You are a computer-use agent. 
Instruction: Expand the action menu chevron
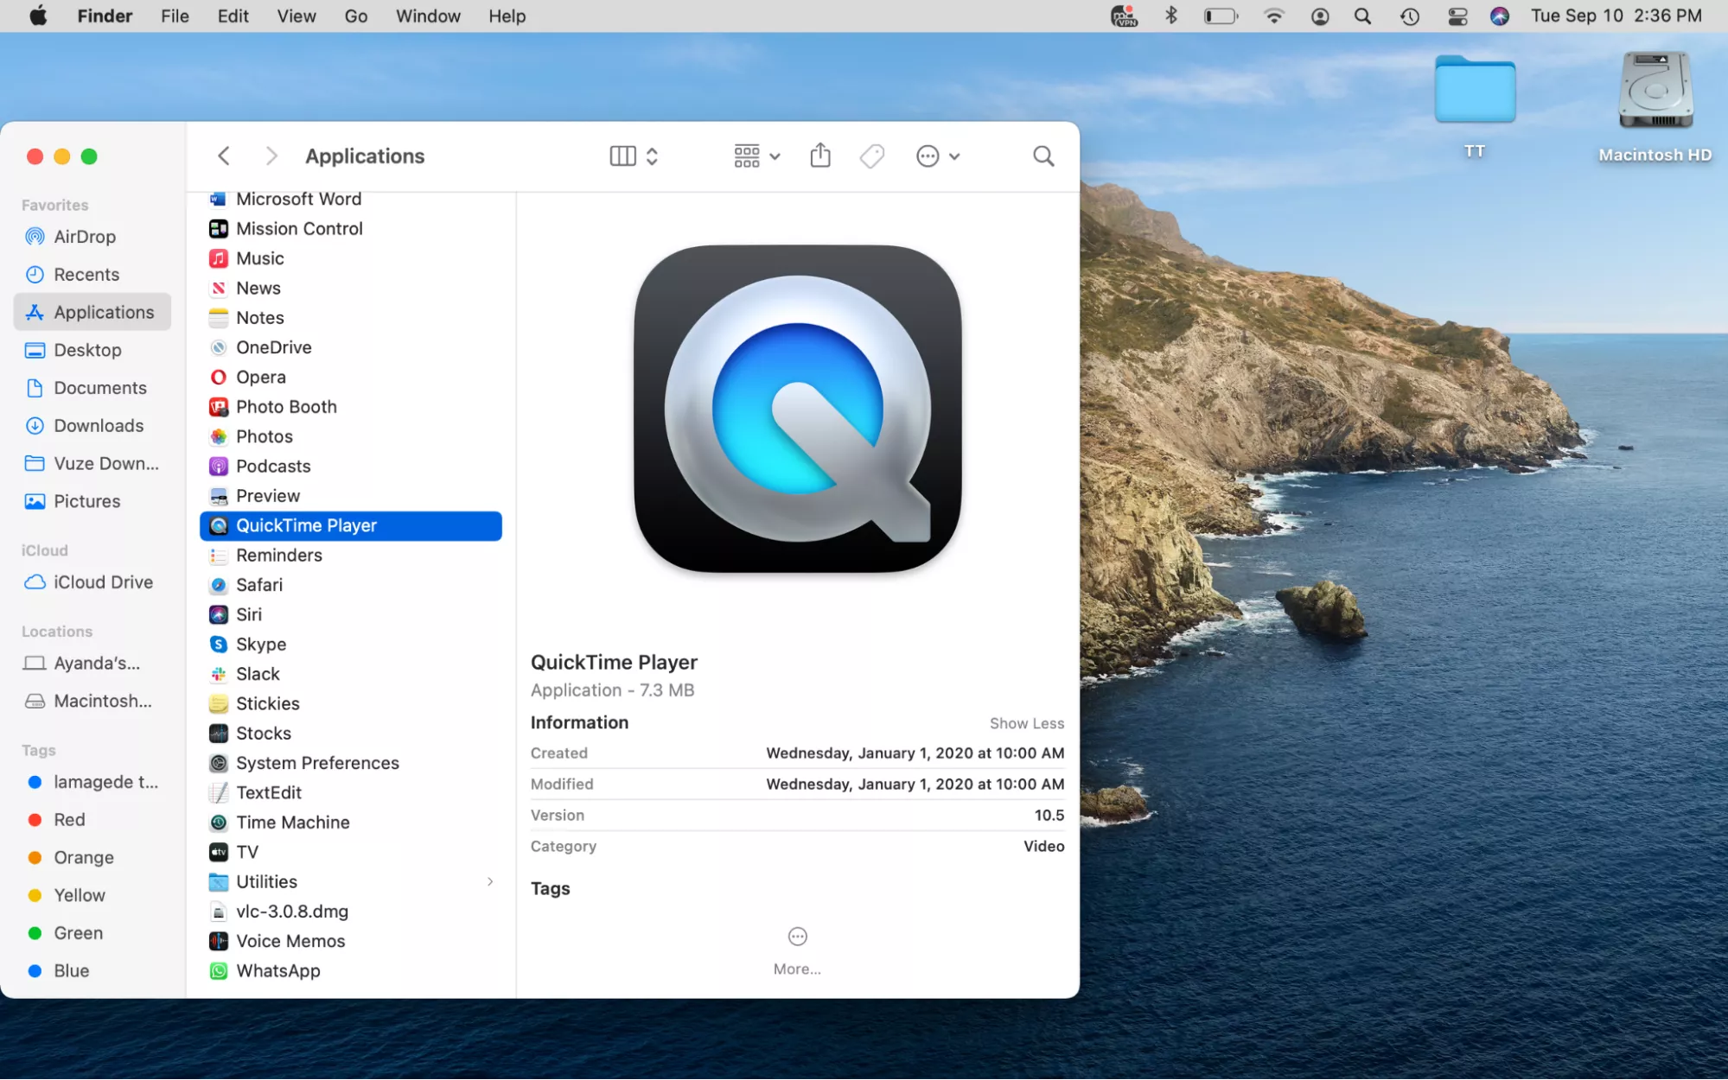954,156
